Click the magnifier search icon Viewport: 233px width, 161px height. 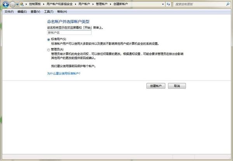228,4
